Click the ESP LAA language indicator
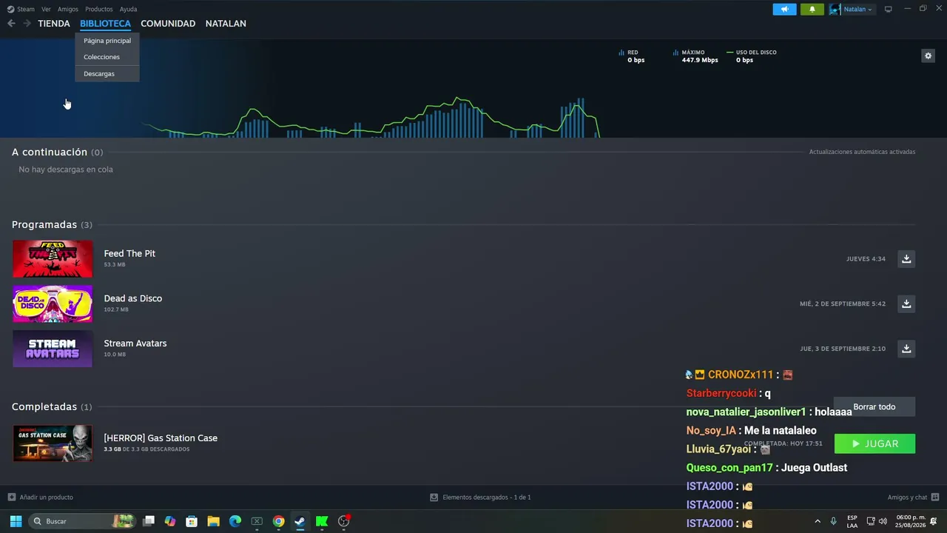 coord(852,521)
